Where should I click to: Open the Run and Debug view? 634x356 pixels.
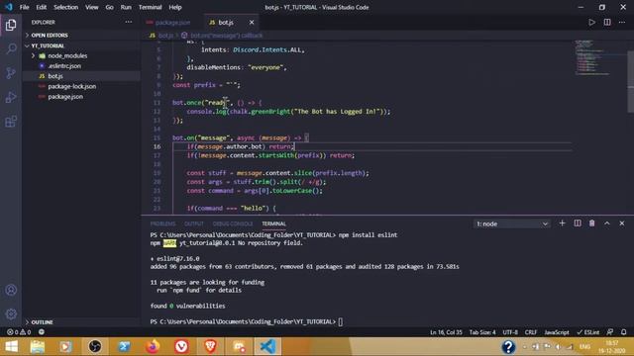11,97
